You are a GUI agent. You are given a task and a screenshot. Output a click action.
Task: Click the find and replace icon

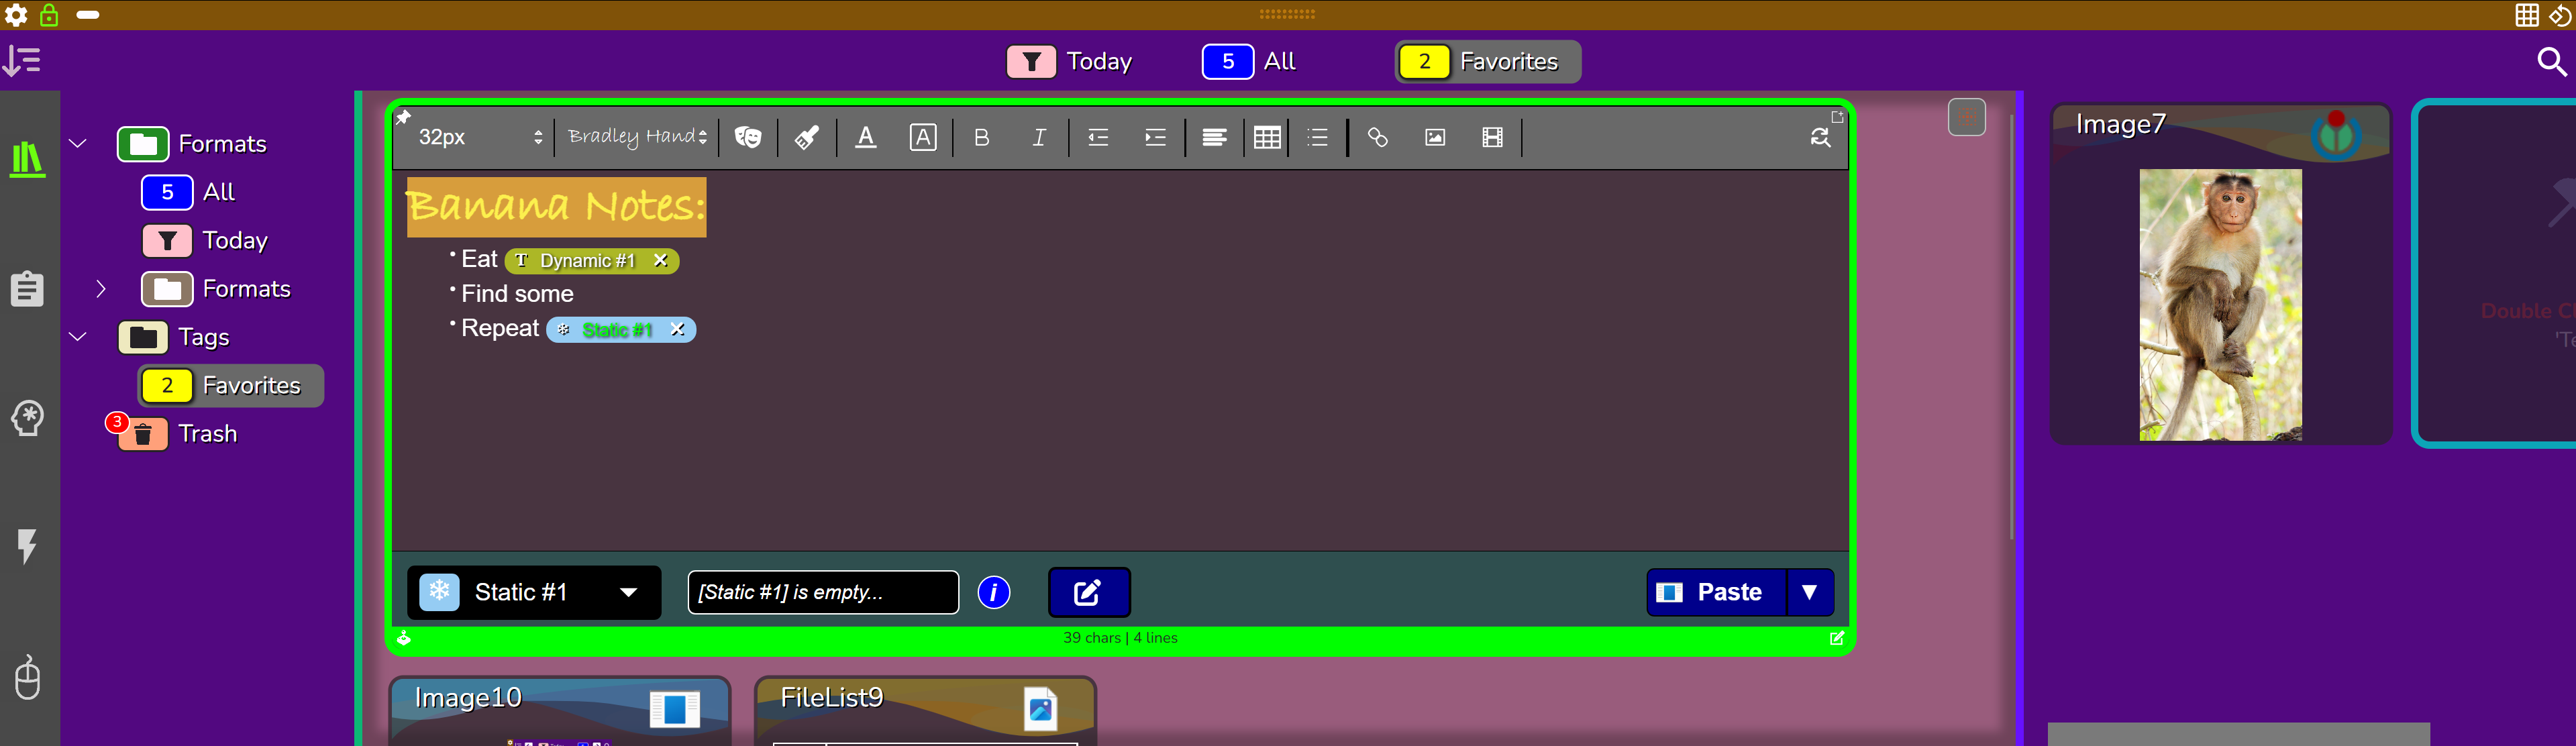pyautogui.click(x=1820, y=137)
